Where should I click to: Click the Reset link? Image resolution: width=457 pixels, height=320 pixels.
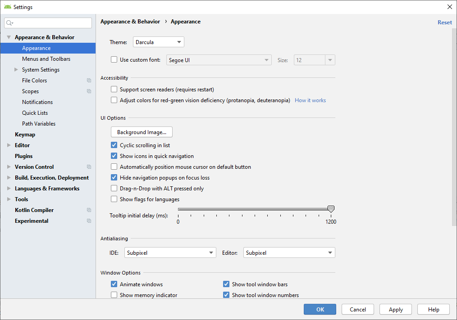click(445, 22)
